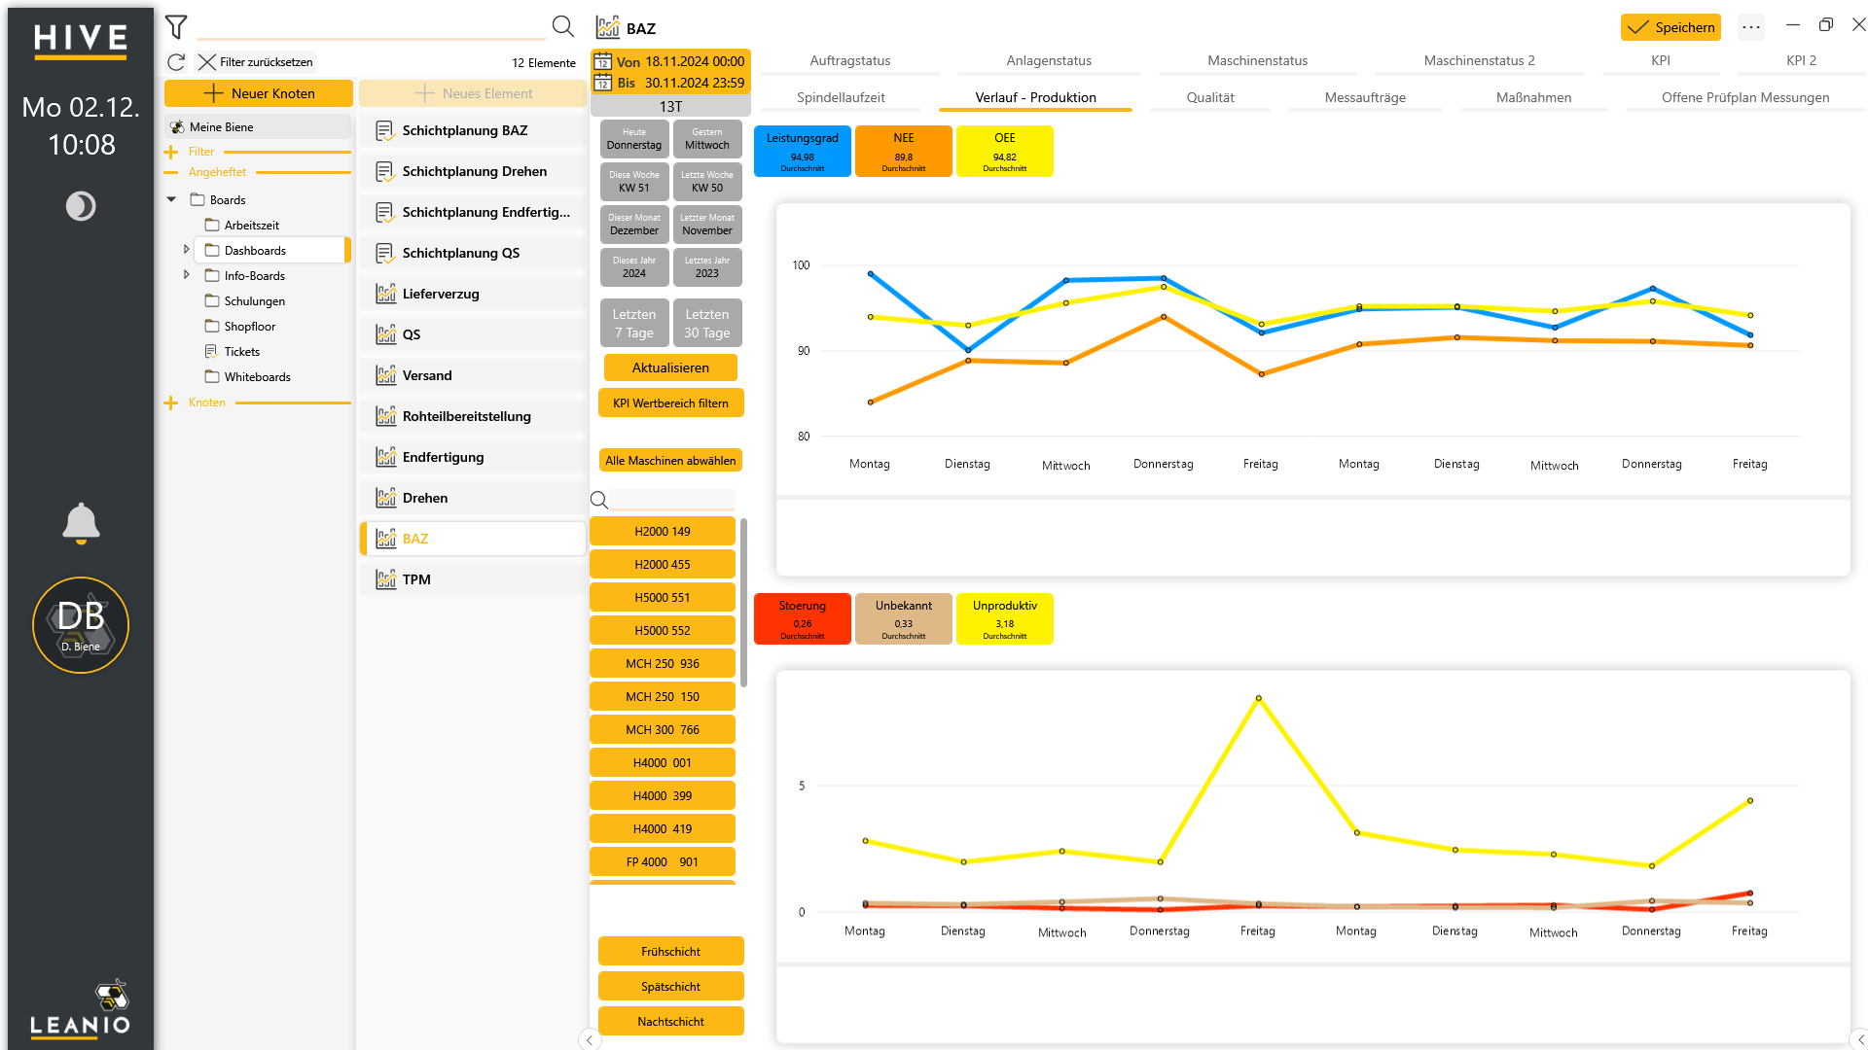Open the Qualität tab
1868x1050 pixels.
point(1210,97)
